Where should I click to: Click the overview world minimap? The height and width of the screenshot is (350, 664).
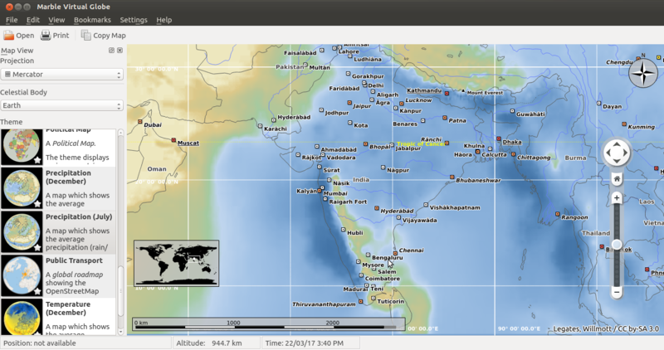177,263
